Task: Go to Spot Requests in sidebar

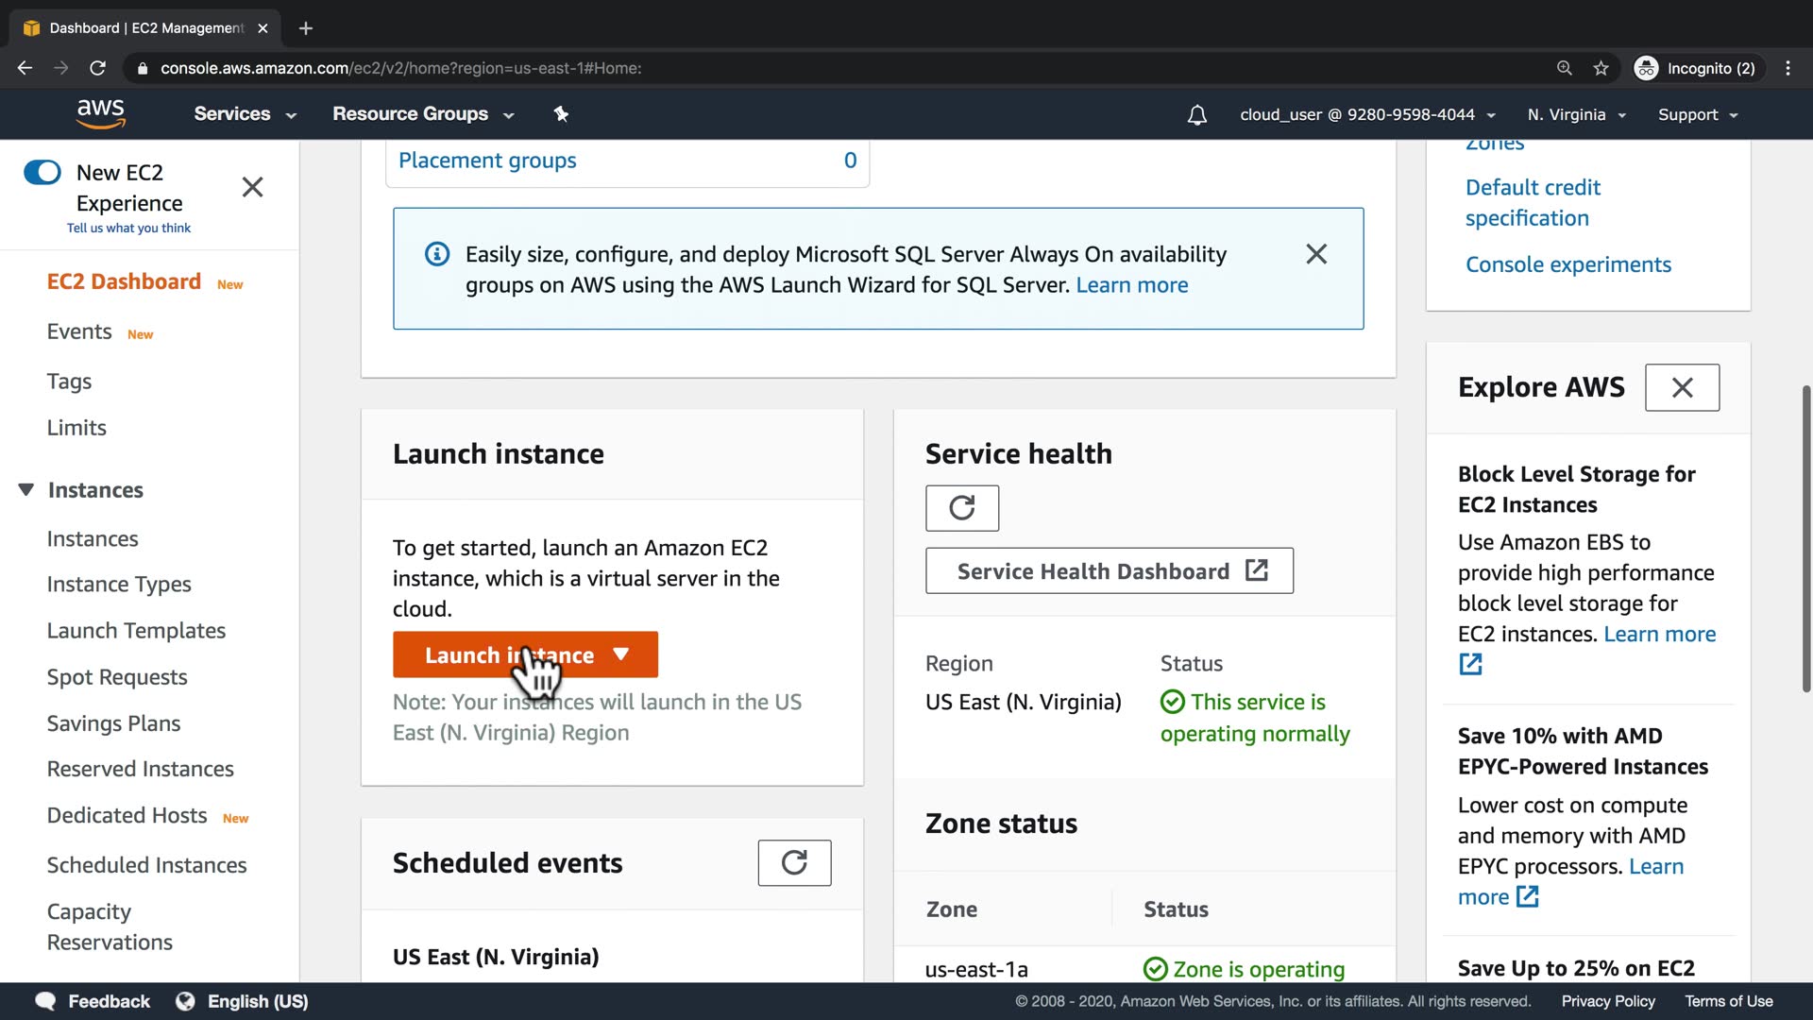Action: click(117, 677)
